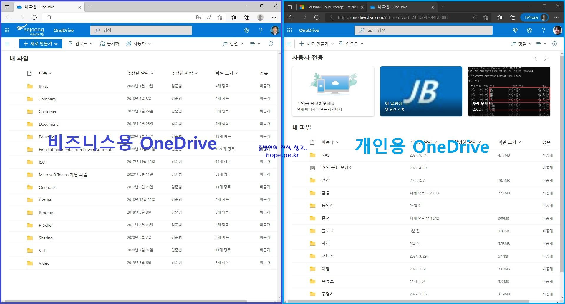565x304 pixels.
Task: Open Sort dropdown in personal OneDrive
Action: (521, 44)
